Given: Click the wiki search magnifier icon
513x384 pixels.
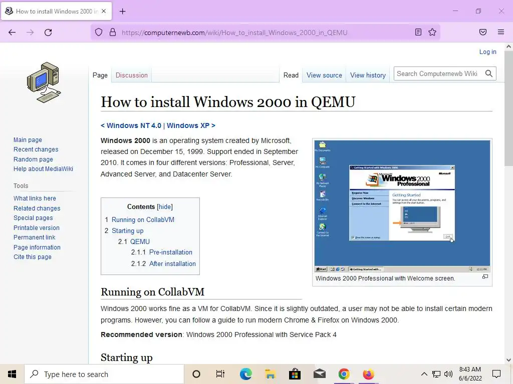Looking at the screenshot, I should point(489,74).
